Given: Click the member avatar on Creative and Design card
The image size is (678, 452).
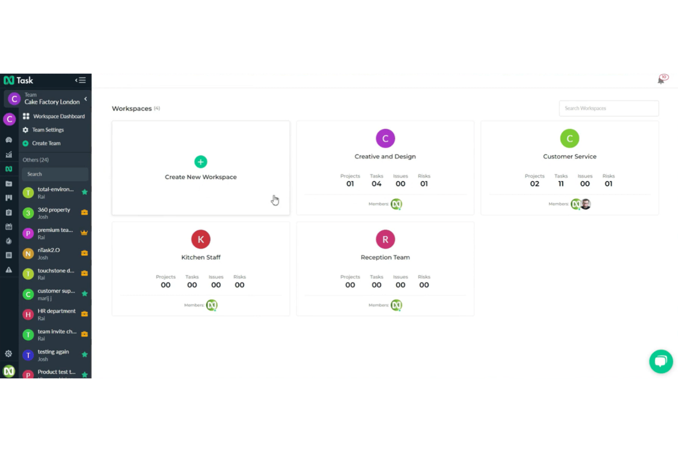Looking at the screenshot, I should [x=396, y=204].
